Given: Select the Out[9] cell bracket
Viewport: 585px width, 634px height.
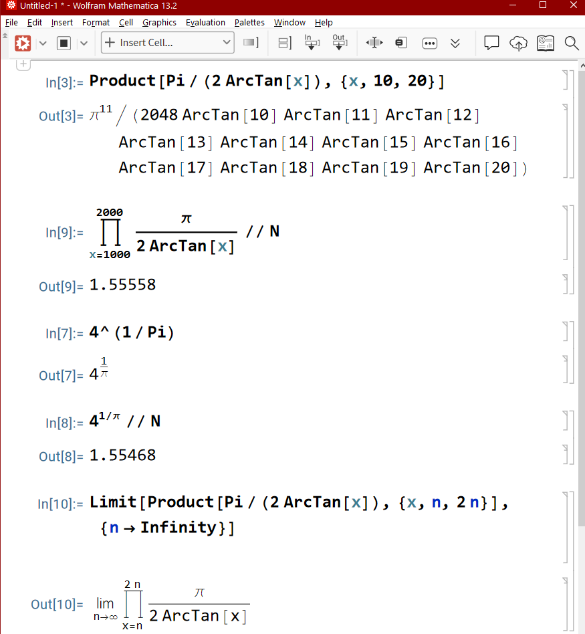Looking at the screenshot, I should [565, 284].
